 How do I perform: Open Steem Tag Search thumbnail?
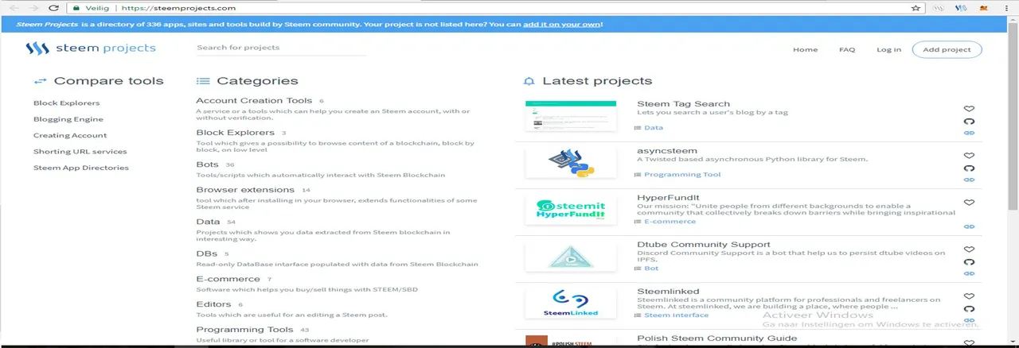571,117
